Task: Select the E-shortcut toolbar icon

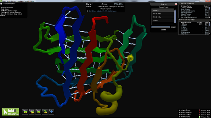Action: (32, 112)
